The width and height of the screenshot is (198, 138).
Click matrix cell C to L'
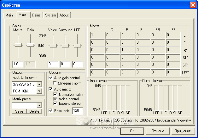click(x=113, y=35)
